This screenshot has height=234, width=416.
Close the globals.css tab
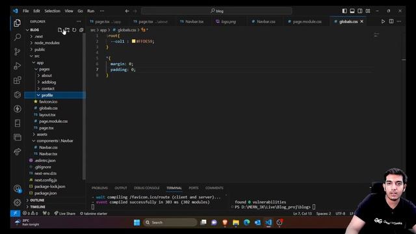362,21
